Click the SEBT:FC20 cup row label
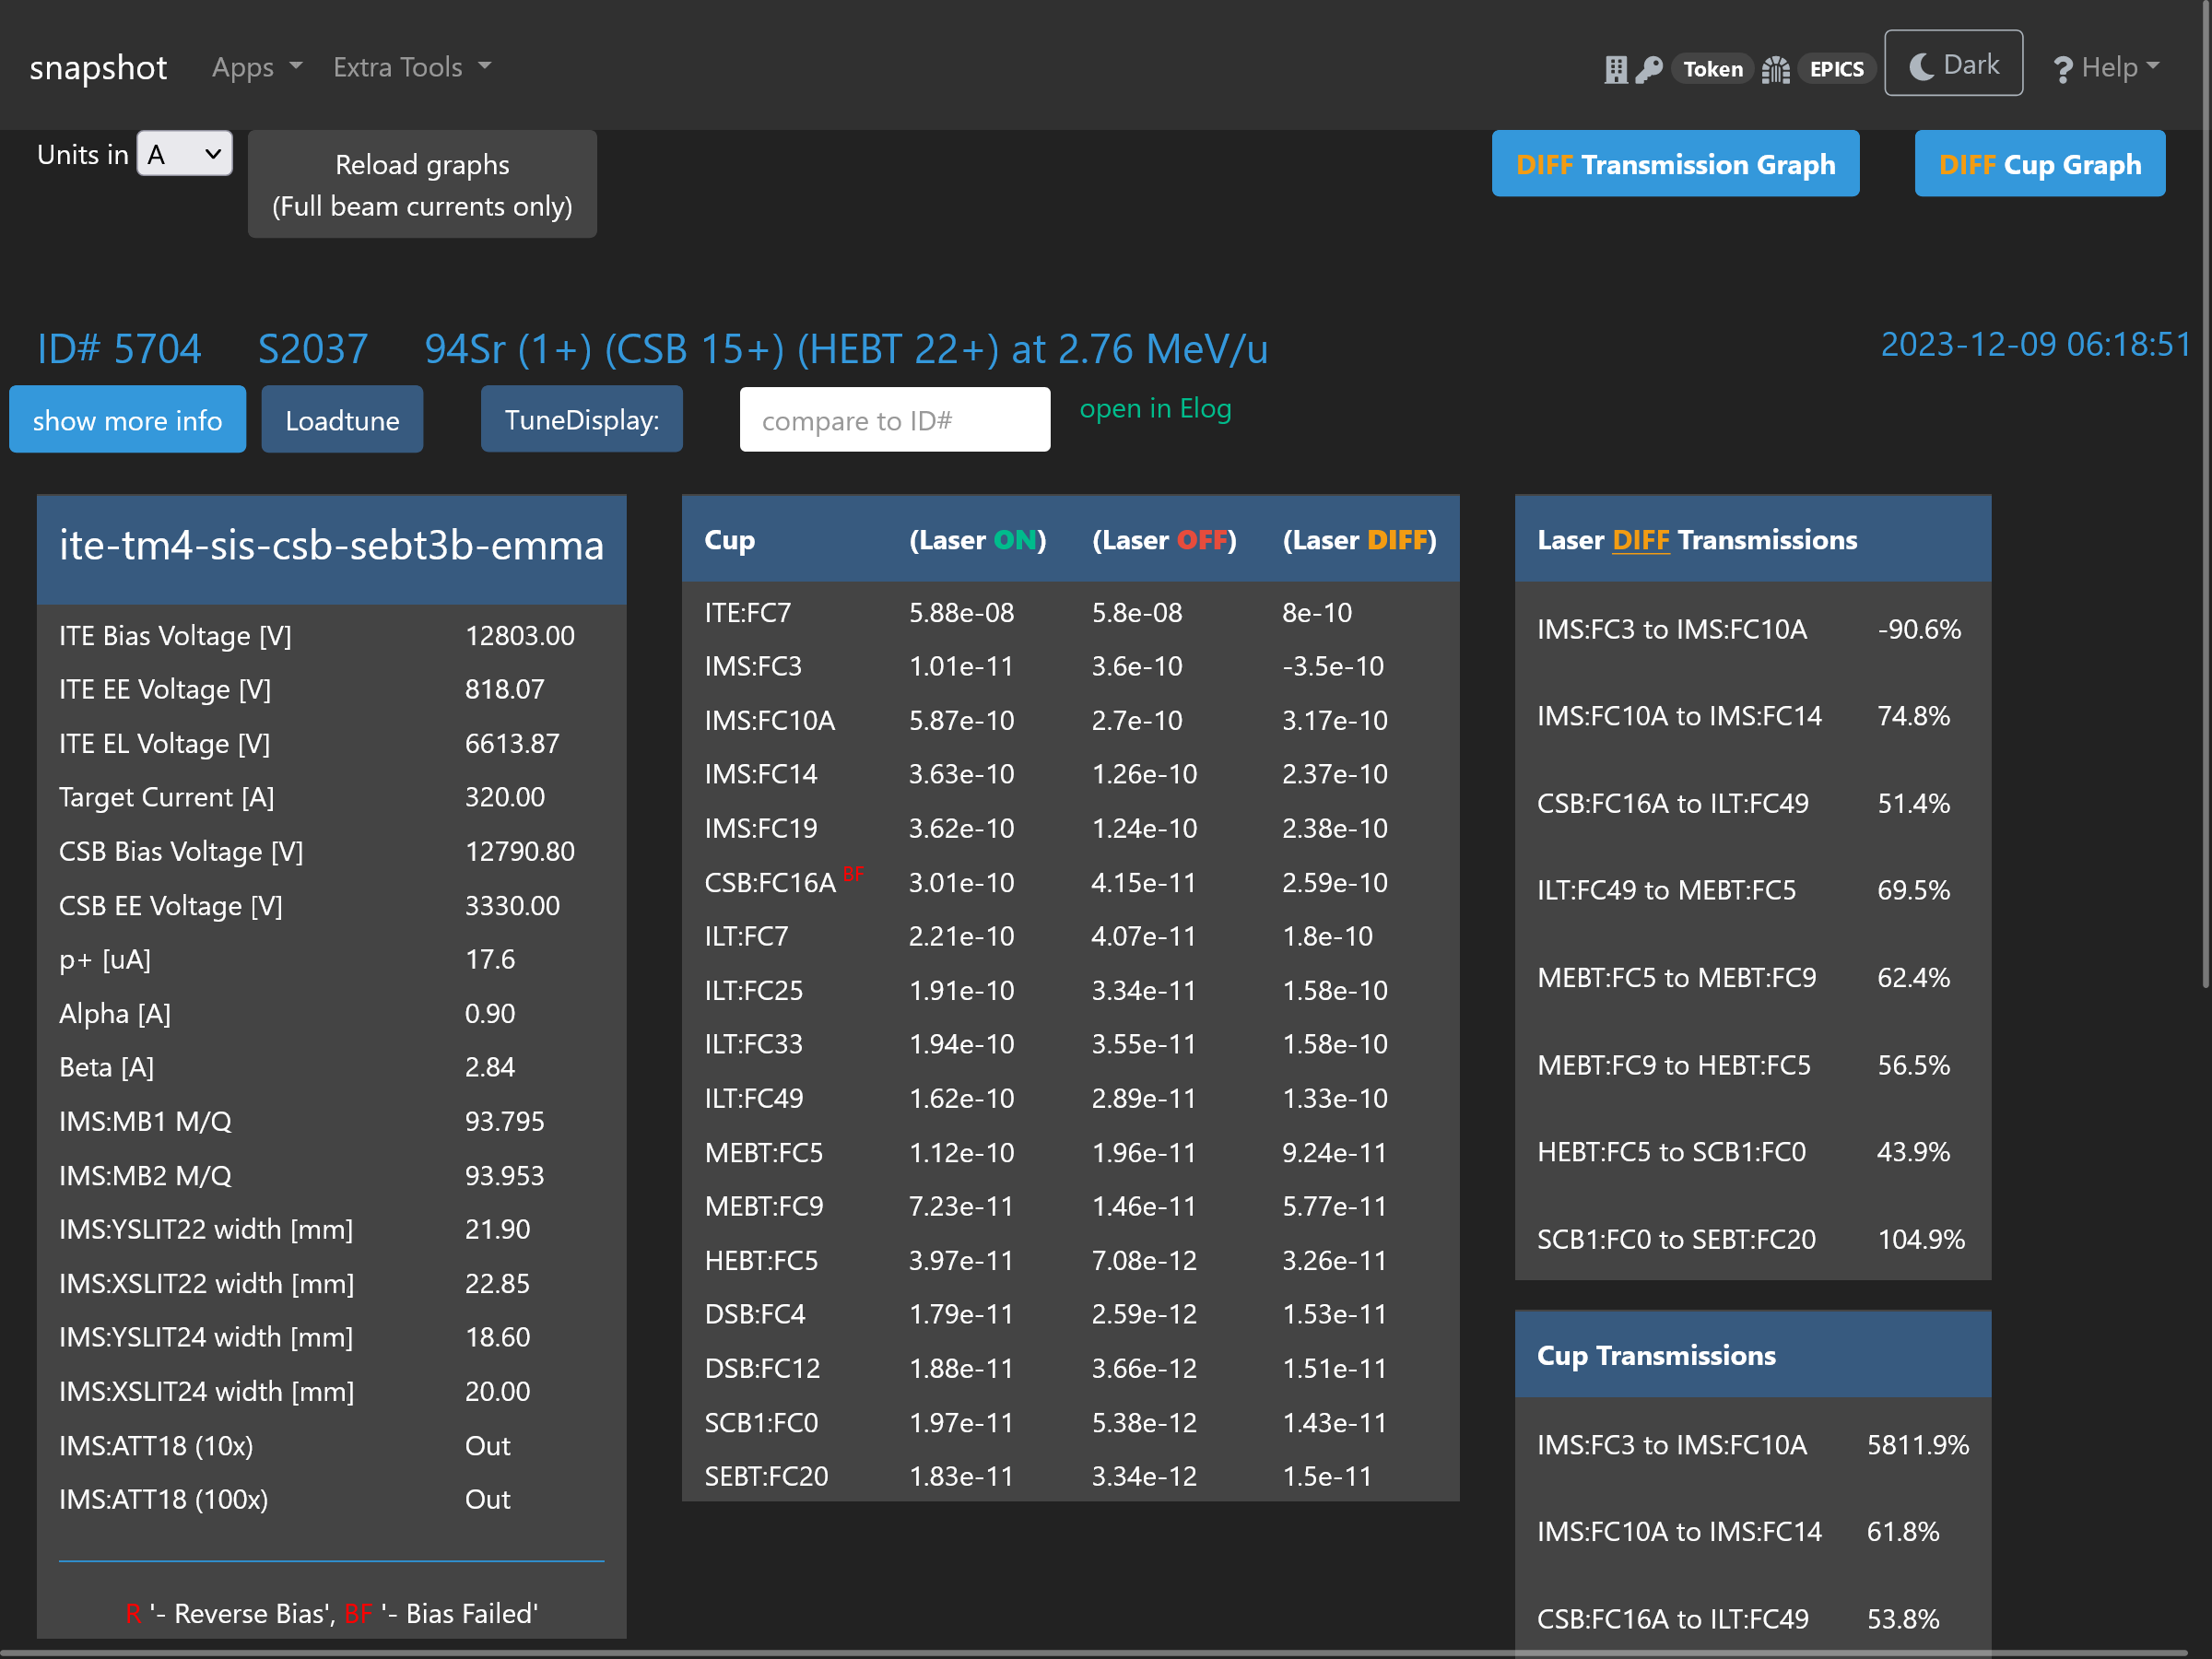The width and height of the screenshot is (2212, 1659). (766, 1477)
